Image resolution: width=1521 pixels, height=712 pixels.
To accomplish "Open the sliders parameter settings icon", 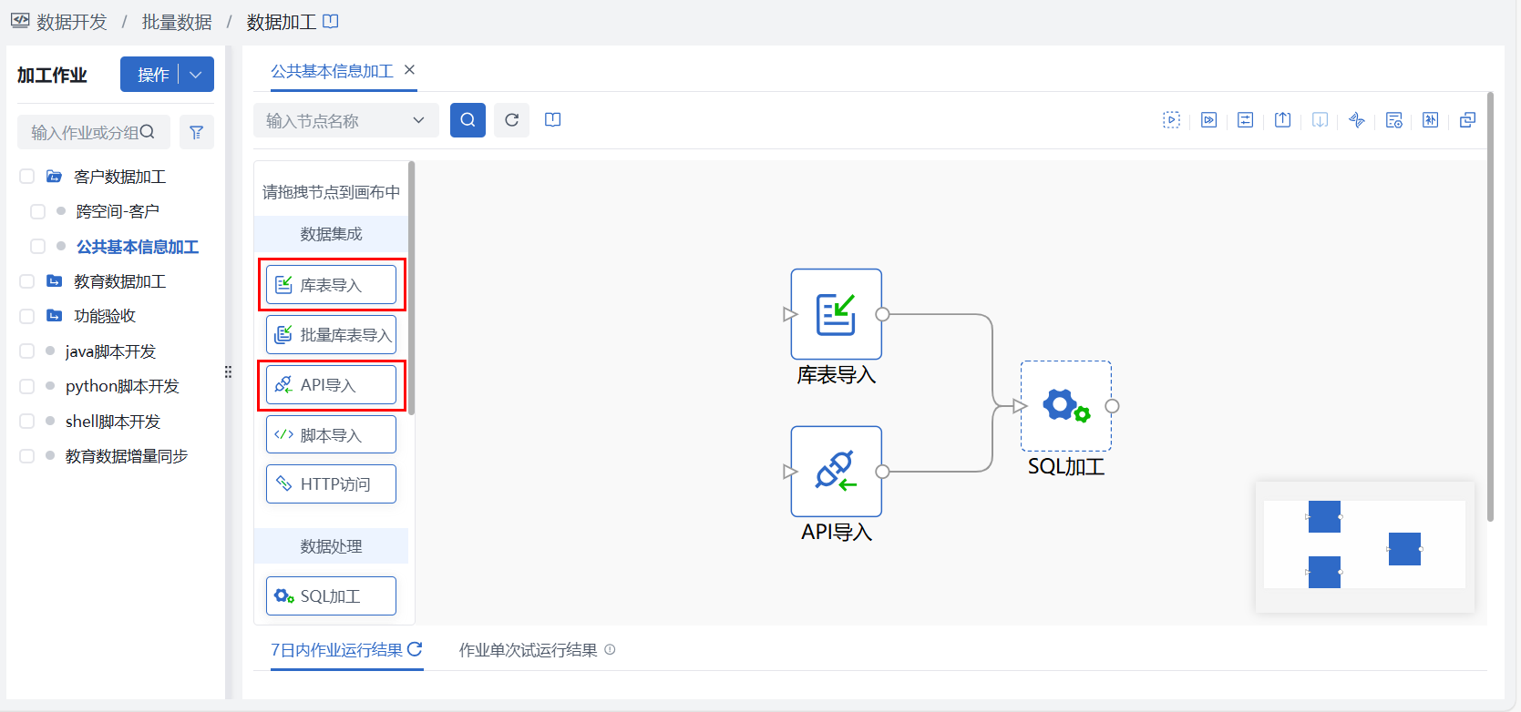I will [1245, 120].
